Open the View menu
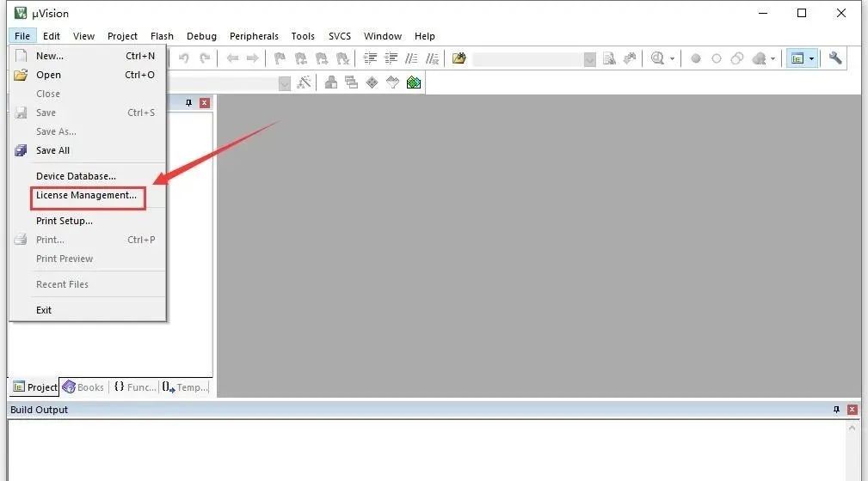 [x=83, y=36]
